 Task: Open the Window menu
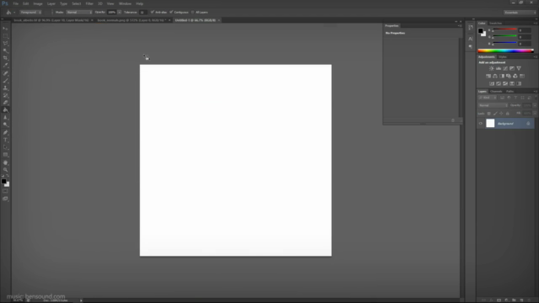[125, 3]
